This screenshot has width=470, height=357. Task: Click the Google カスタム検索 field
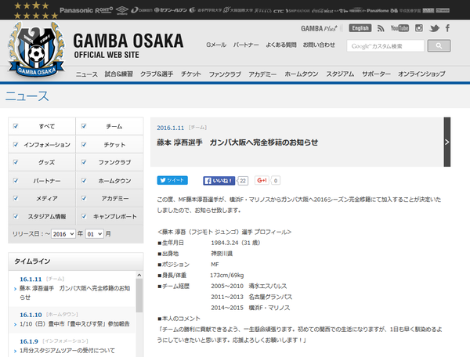coord(385,46)
